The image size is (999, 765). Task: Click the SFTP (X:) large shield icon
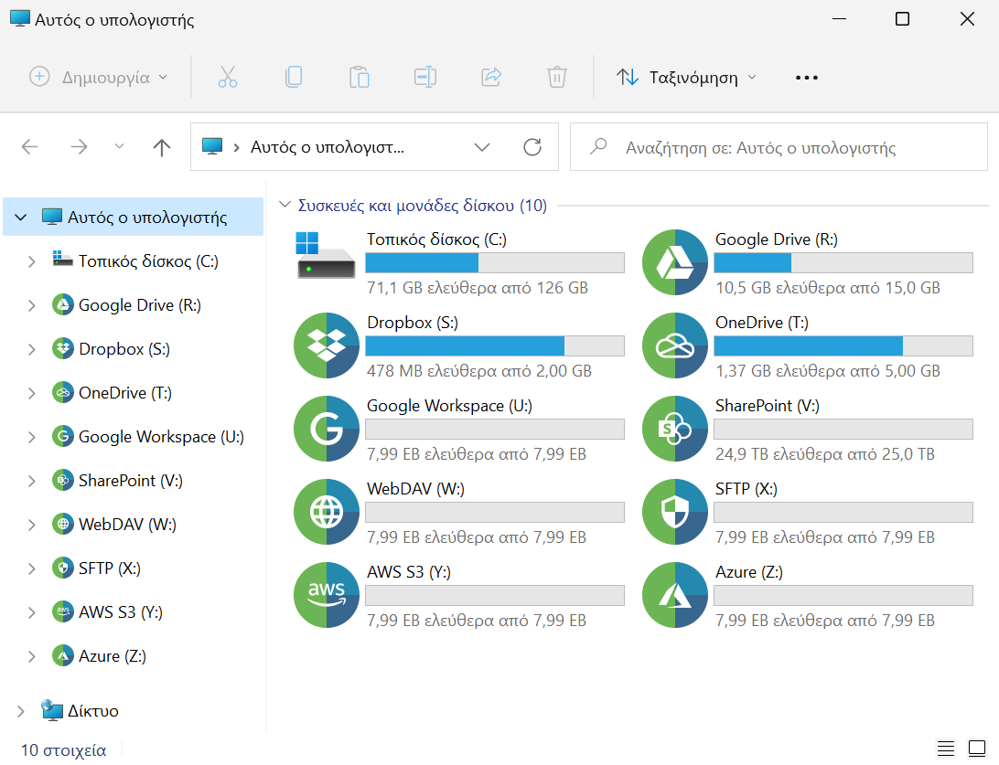(675, 512)
